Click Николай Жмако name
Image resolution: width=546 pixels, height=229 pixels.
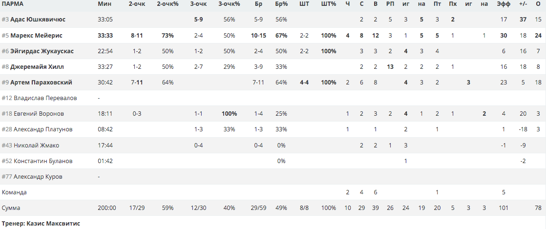(36, 146)
